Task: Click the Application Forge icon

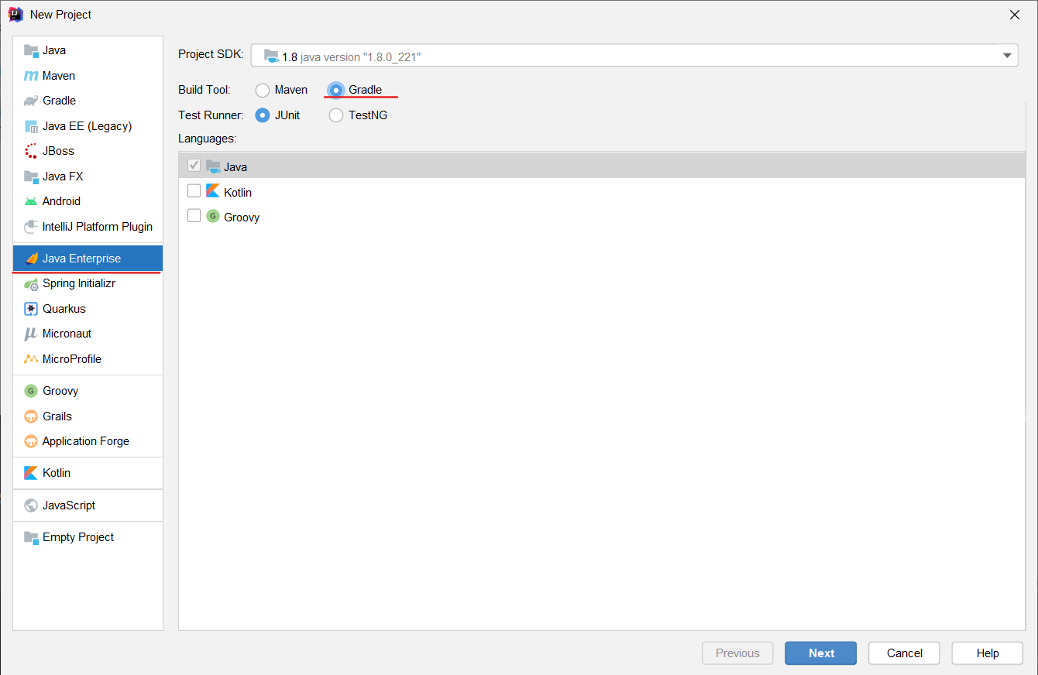Action: (x=31, y=441)
